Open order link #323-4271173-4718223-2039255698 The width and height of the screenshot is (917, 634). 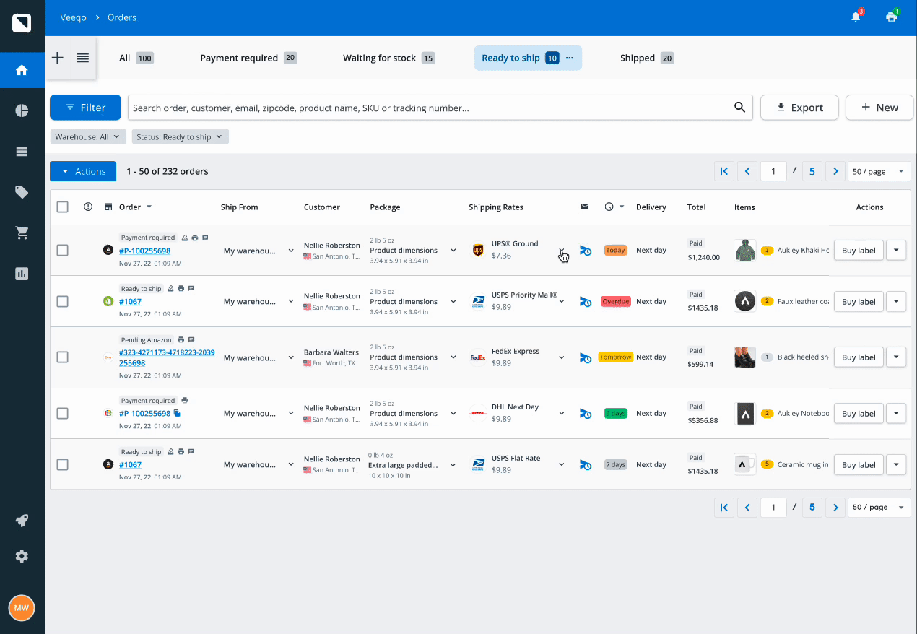point(167,357)
